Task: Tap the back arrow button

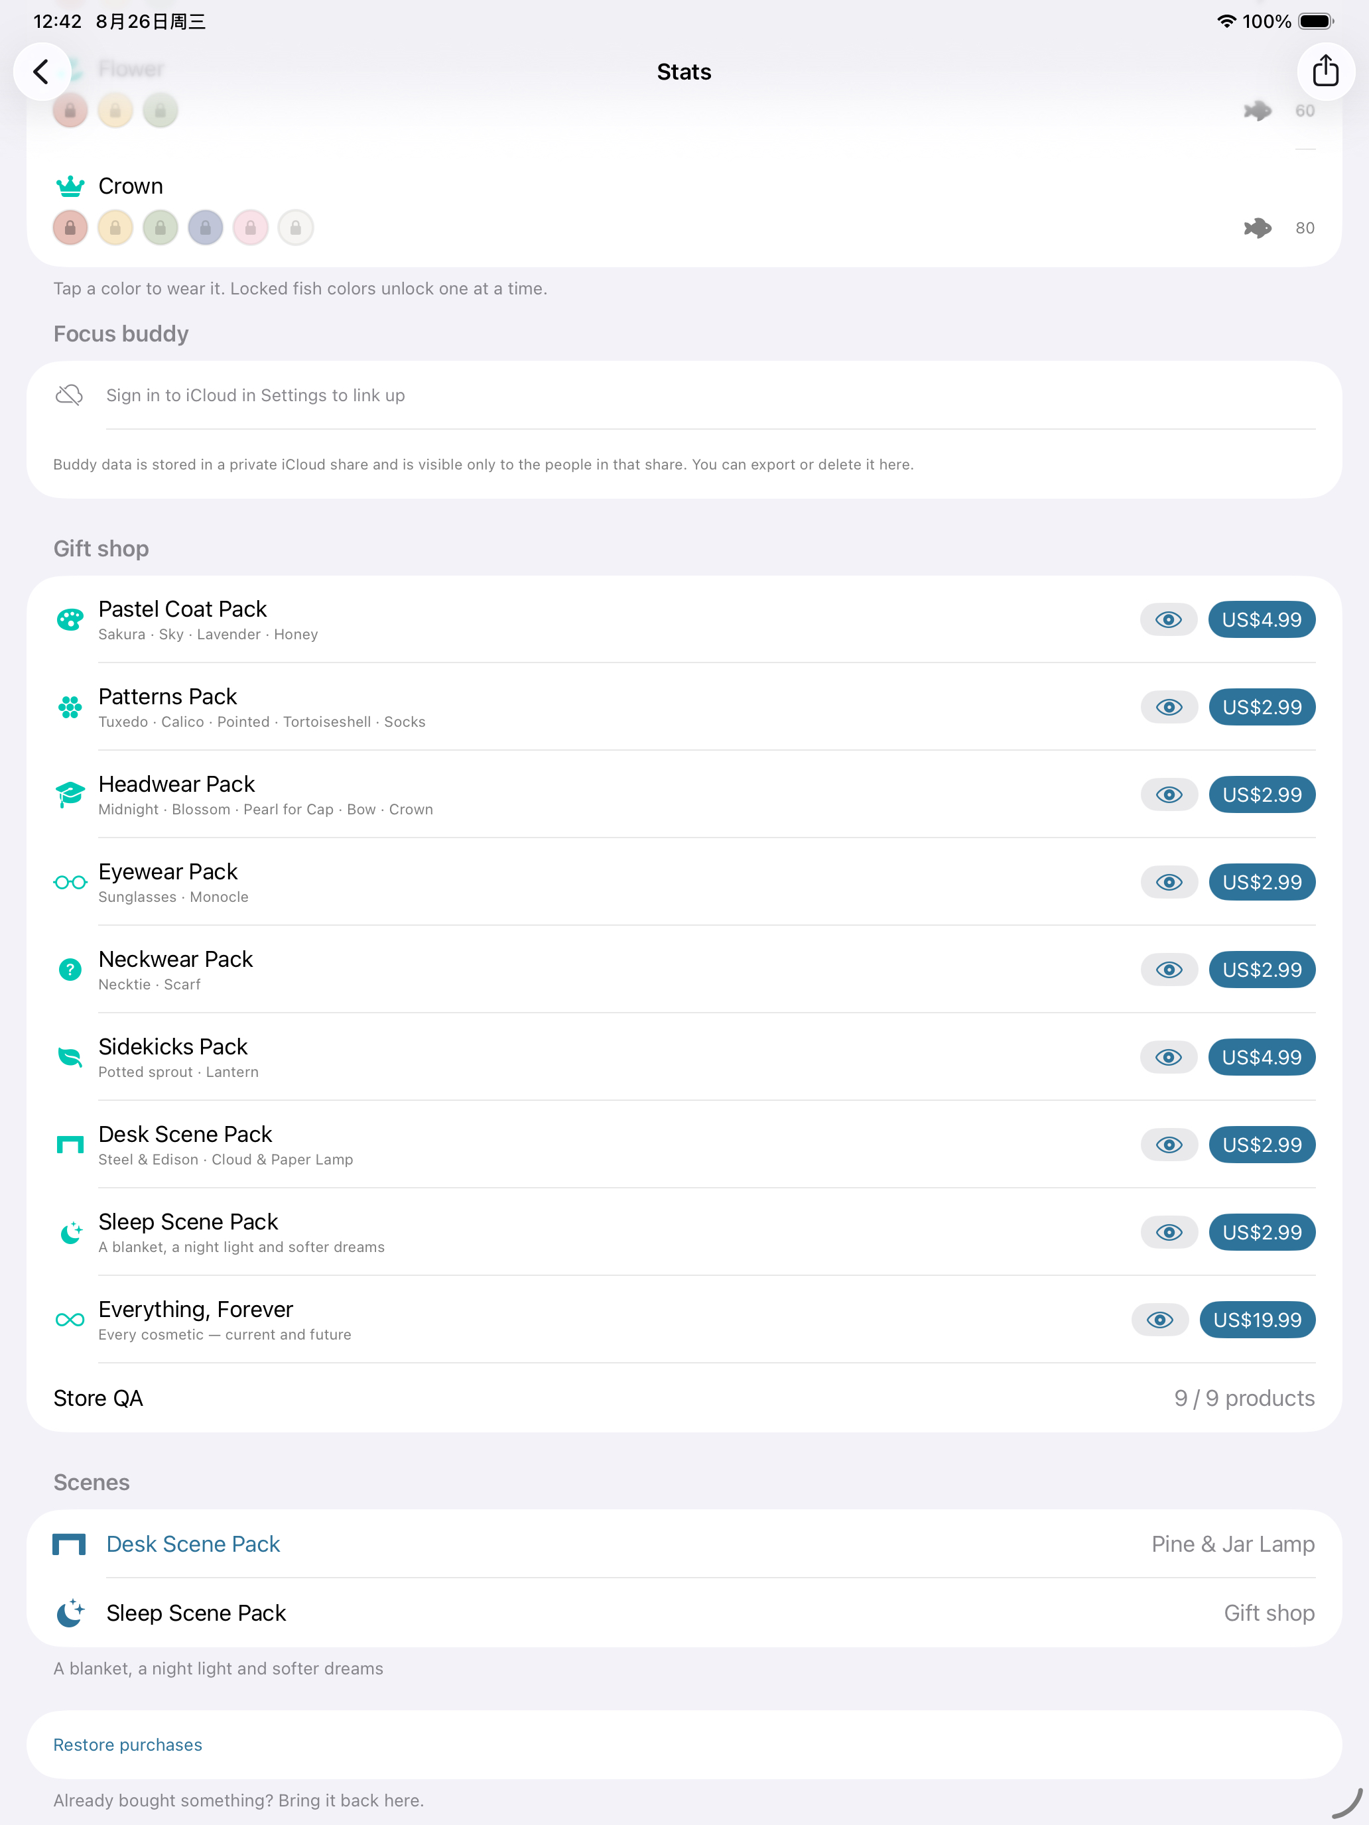Action: 41,72
